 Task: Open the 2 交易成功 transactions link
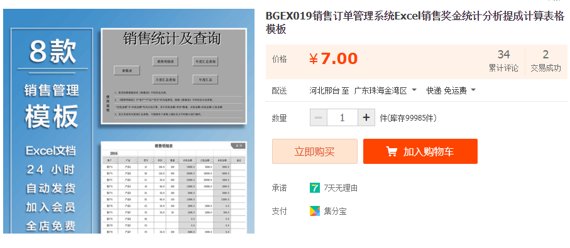coord(545,61)
